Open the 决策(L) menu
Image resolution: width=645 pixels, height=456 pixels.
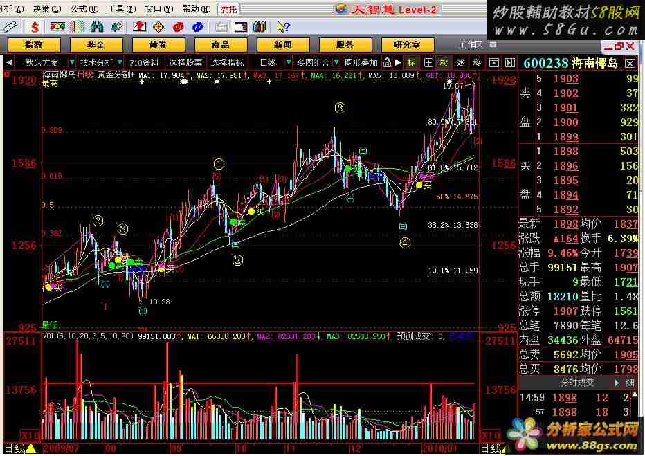(46, 8)
